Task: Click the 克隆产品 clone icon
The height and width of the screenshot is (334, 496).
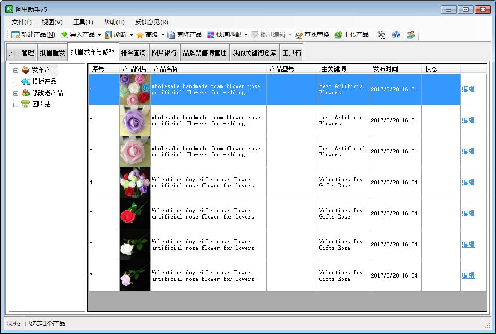Action: 171,35
